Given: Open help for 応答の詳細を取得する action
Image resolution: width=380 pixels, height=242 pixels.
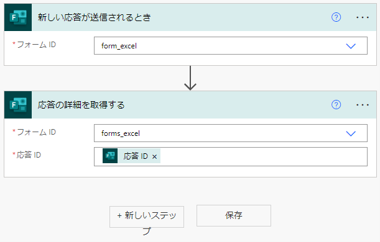Looking at the screenshot, I should tap(336, 105).
